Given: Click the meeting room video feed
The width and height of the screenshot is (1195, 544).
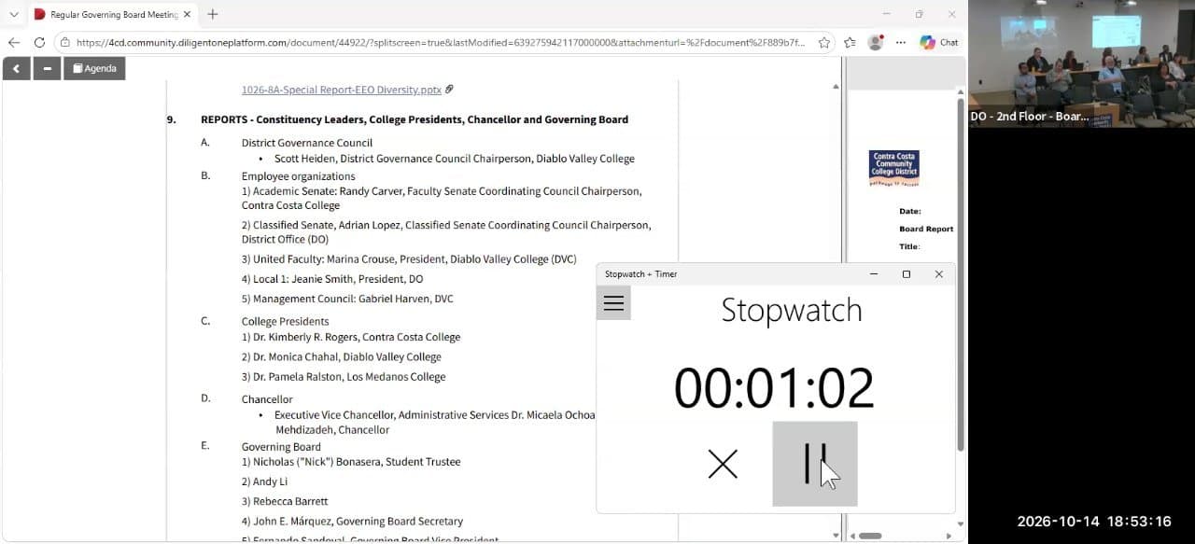Looking at the screenshot, I should (1082, 63).
